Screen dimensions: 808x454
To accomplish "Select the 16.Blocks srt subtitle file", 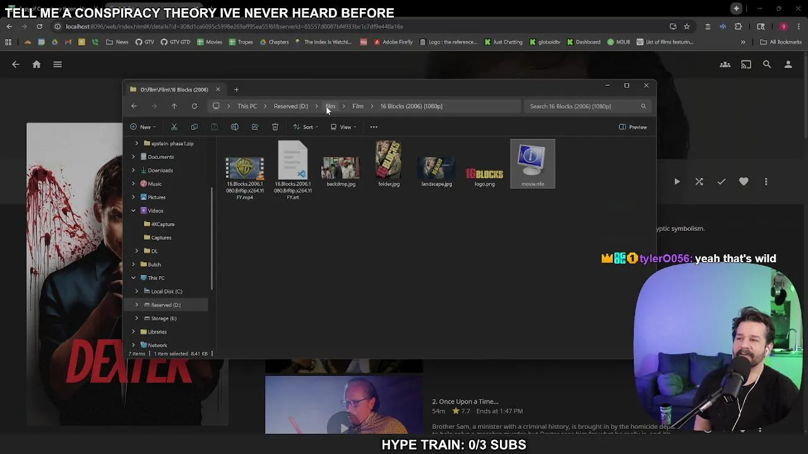I will tap(292, 170).
